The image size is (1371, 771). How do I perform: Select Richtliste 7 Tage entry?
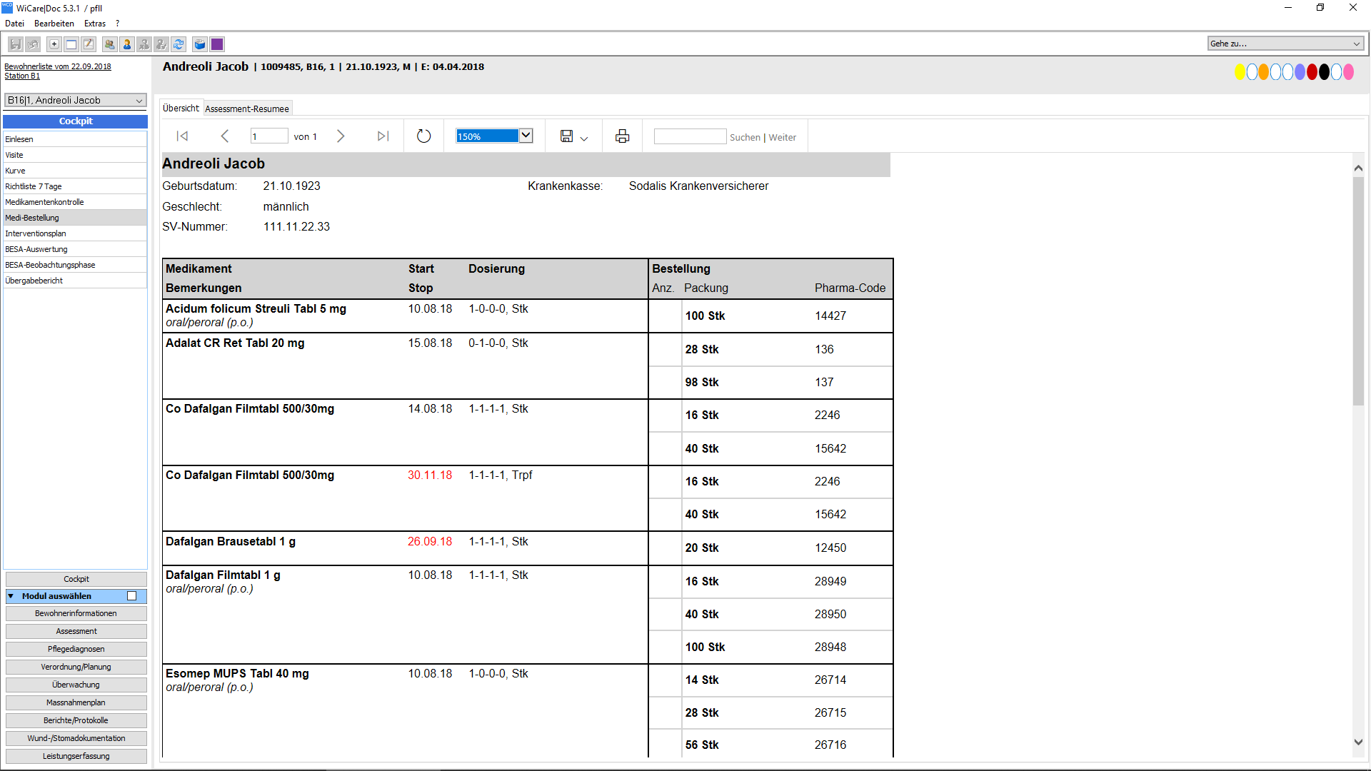[x=75, y=186]
